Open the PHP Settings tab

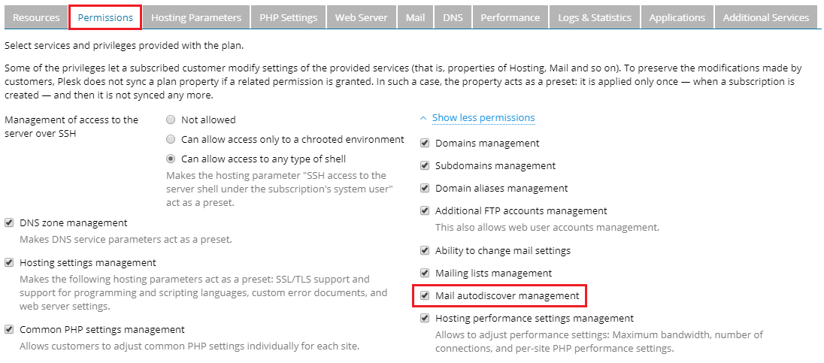pos(288,17)
